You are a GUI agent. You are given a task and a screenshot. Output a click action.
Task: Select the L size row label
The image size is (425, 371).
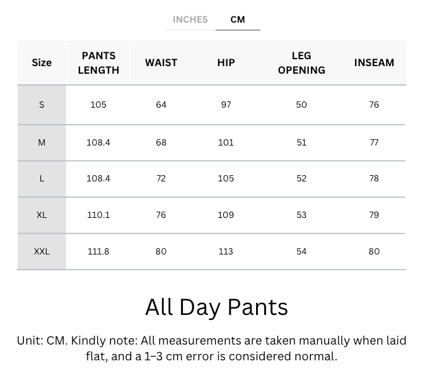[42, 178]
